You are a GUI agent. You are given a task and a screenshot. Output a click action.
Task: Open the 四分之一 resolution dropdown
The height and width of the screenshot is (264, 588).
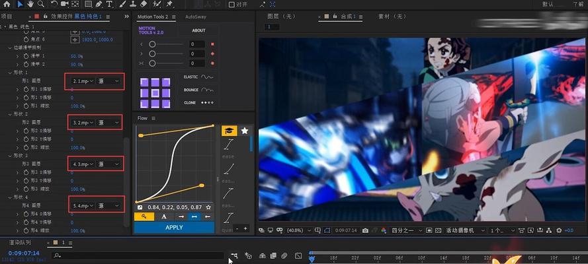[407, 231]
